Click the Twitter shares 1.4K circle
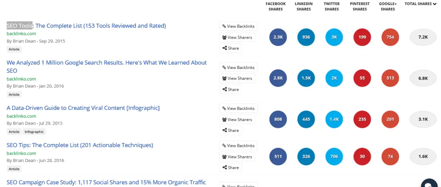441x187 pixels. [334, 119]
